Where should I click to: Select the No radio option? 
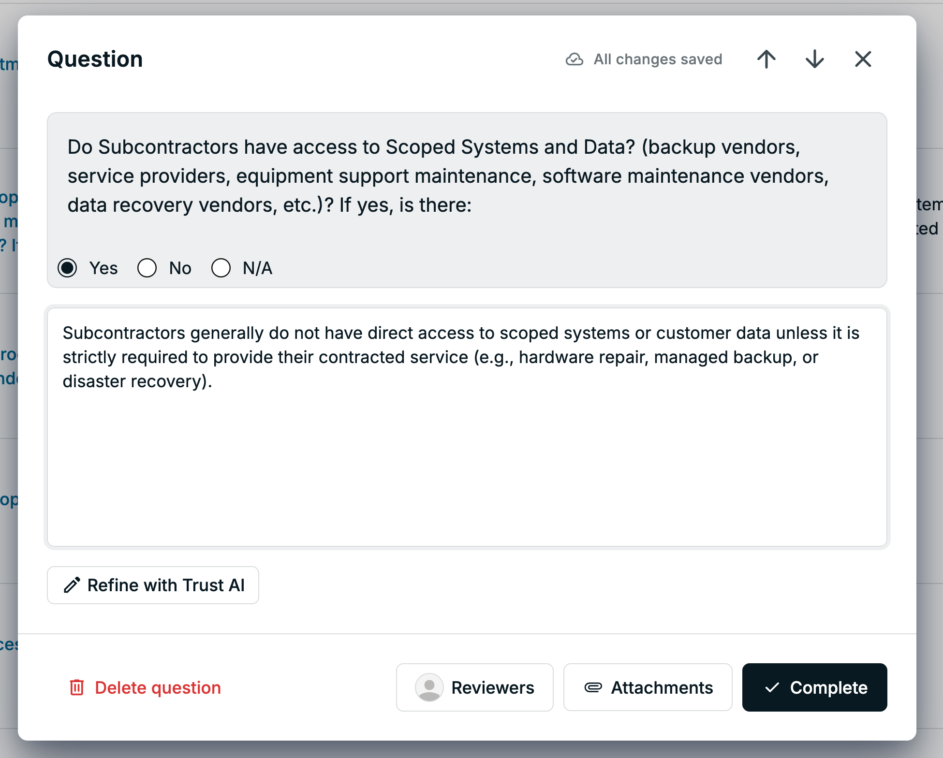click(x=147, y=268)
